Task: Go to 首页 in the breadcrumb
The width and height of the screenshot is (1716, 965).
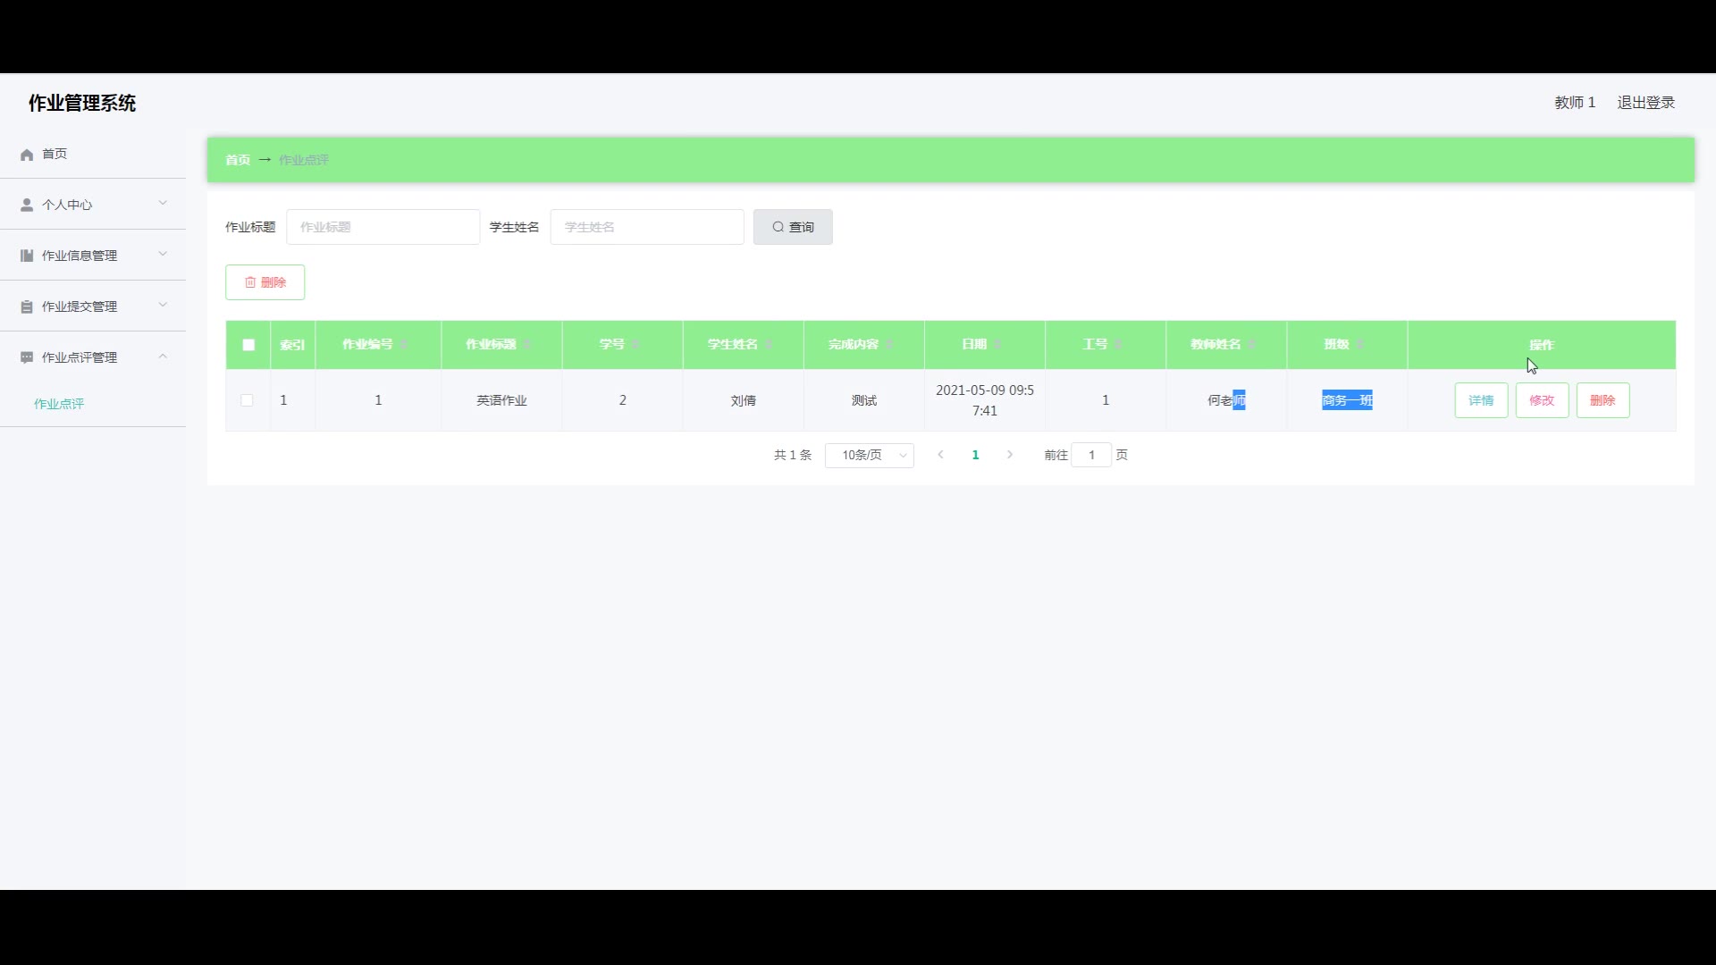Action: point(238,160)
